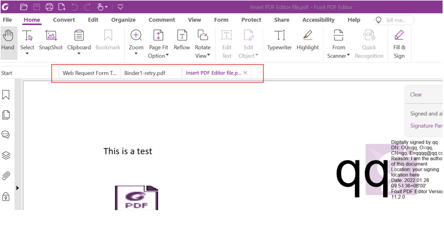Open Comments panel in left sidebar
The width and height of the screenshot is (444, 233).
6,135
